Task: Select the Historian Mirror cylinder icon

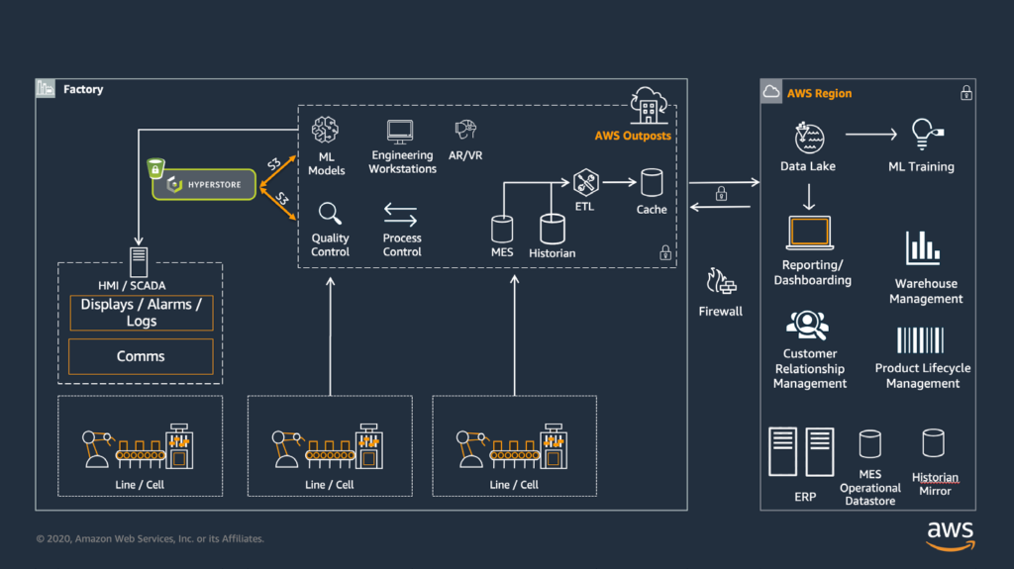Action: click(933, 443)
